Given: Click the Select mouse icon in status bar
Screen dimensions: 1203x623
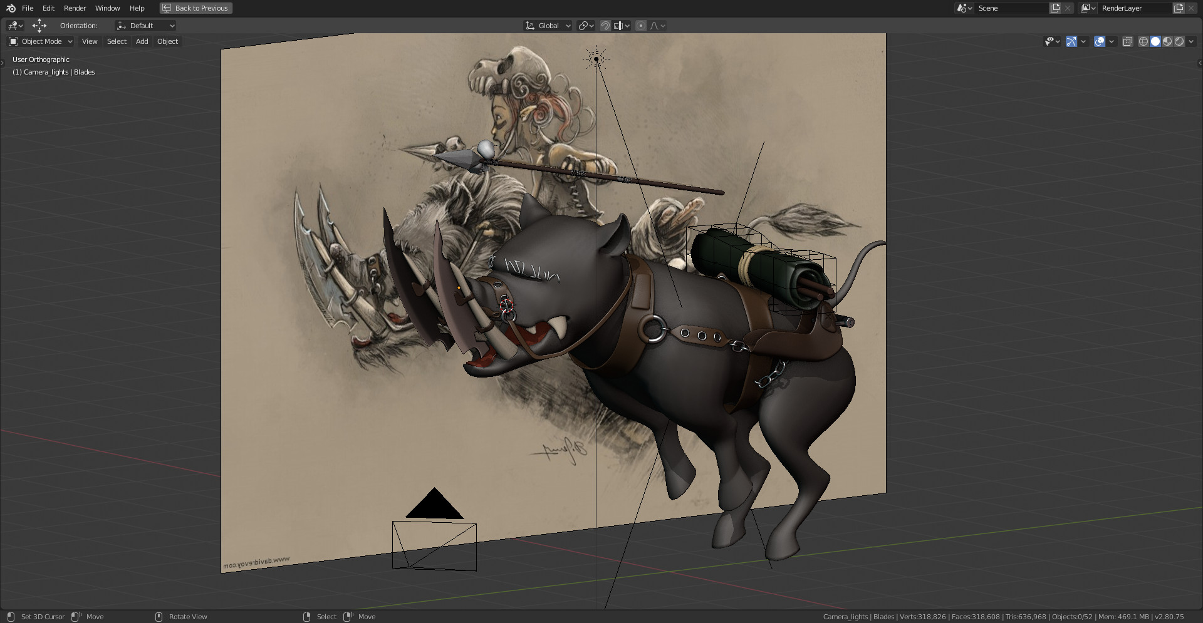Looking at the screenshot, I should click(x=306, y=617).
